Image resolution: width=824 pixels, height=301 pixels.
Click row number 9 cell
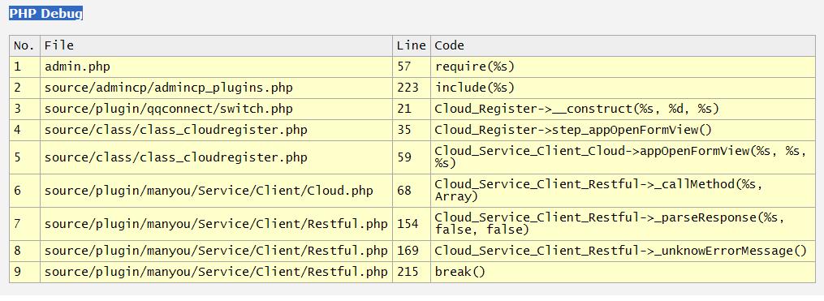point(24,272)
